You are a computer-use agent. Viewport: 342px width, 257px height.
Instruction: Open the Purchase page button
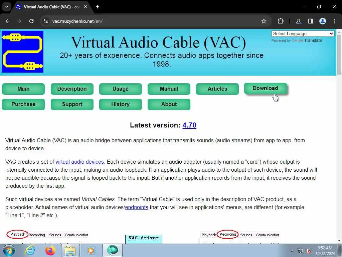pyautogui.click(x=23, y=104)
